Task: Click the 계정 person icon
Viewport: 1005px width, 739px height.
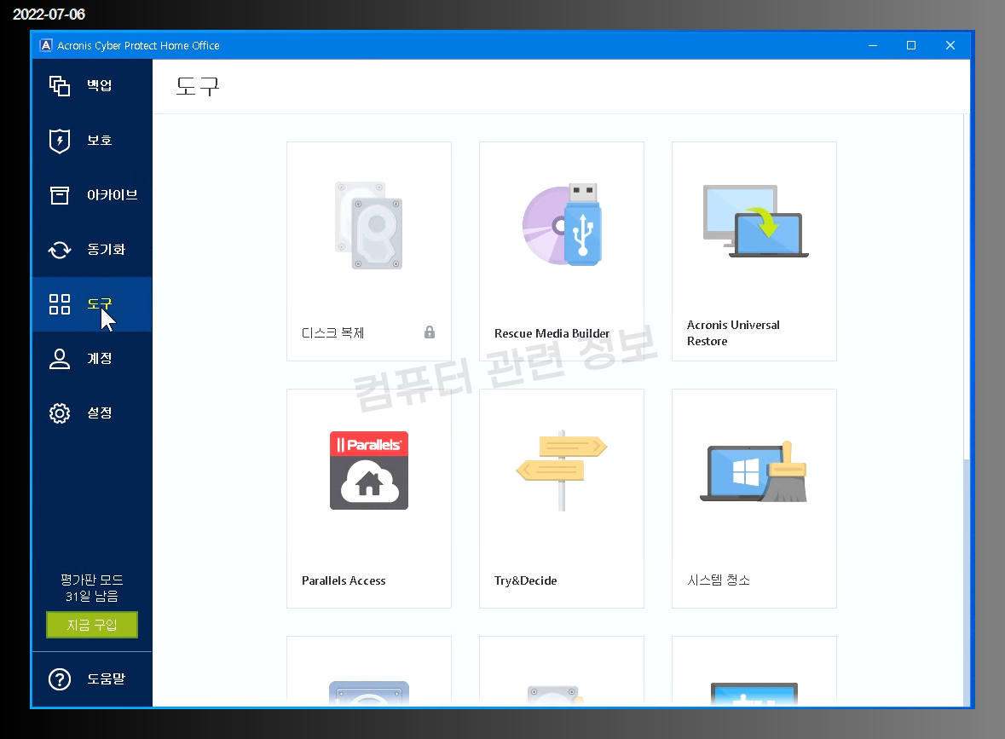Action: coord(60,358)
